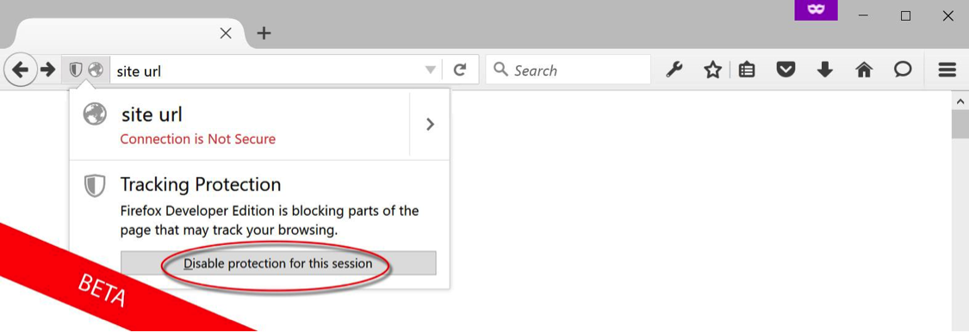Click the back navigation arrow
Image resolution: width=969 pixels, height=332 pixels.
[x=21, y=70]
